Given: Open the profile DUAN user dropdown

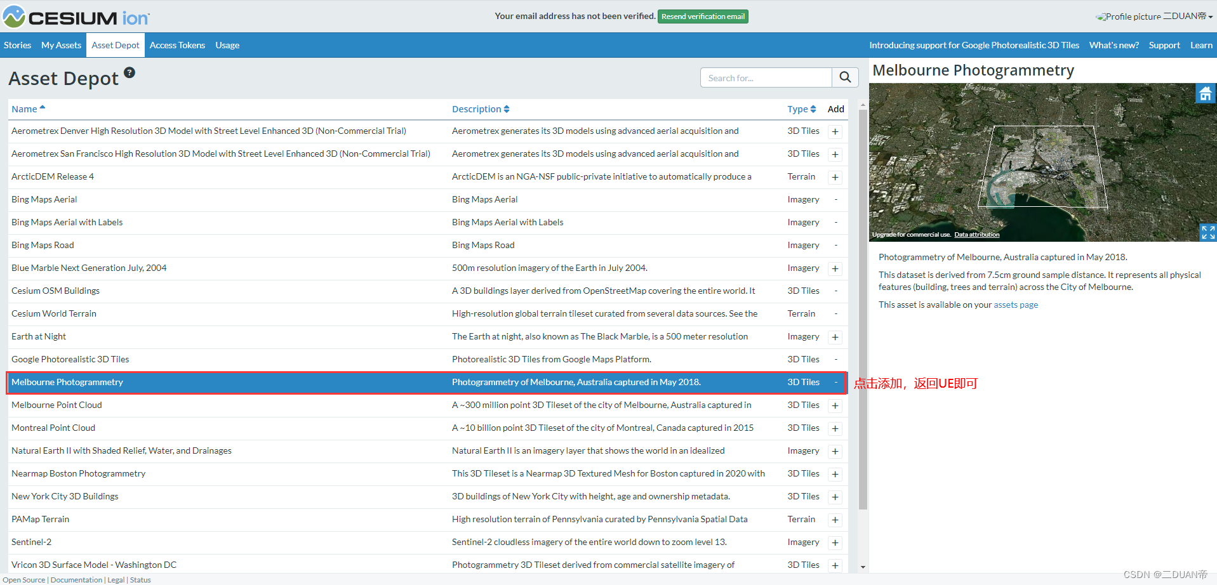Looking at the screenshot, I should [1155, 16].
